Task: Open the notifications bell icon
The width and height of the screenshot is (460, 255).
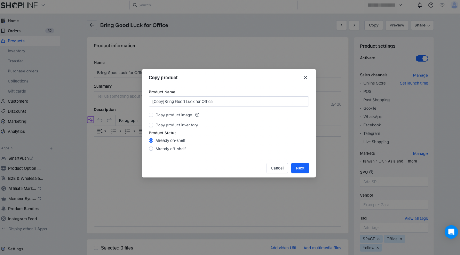Action: point(420,5)
